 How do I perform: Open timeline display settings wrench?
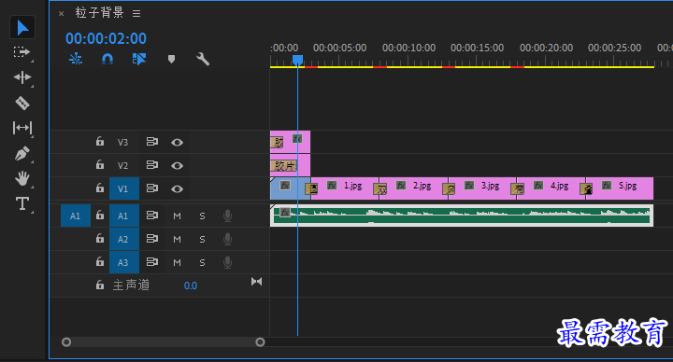click(x=203, y=59)
